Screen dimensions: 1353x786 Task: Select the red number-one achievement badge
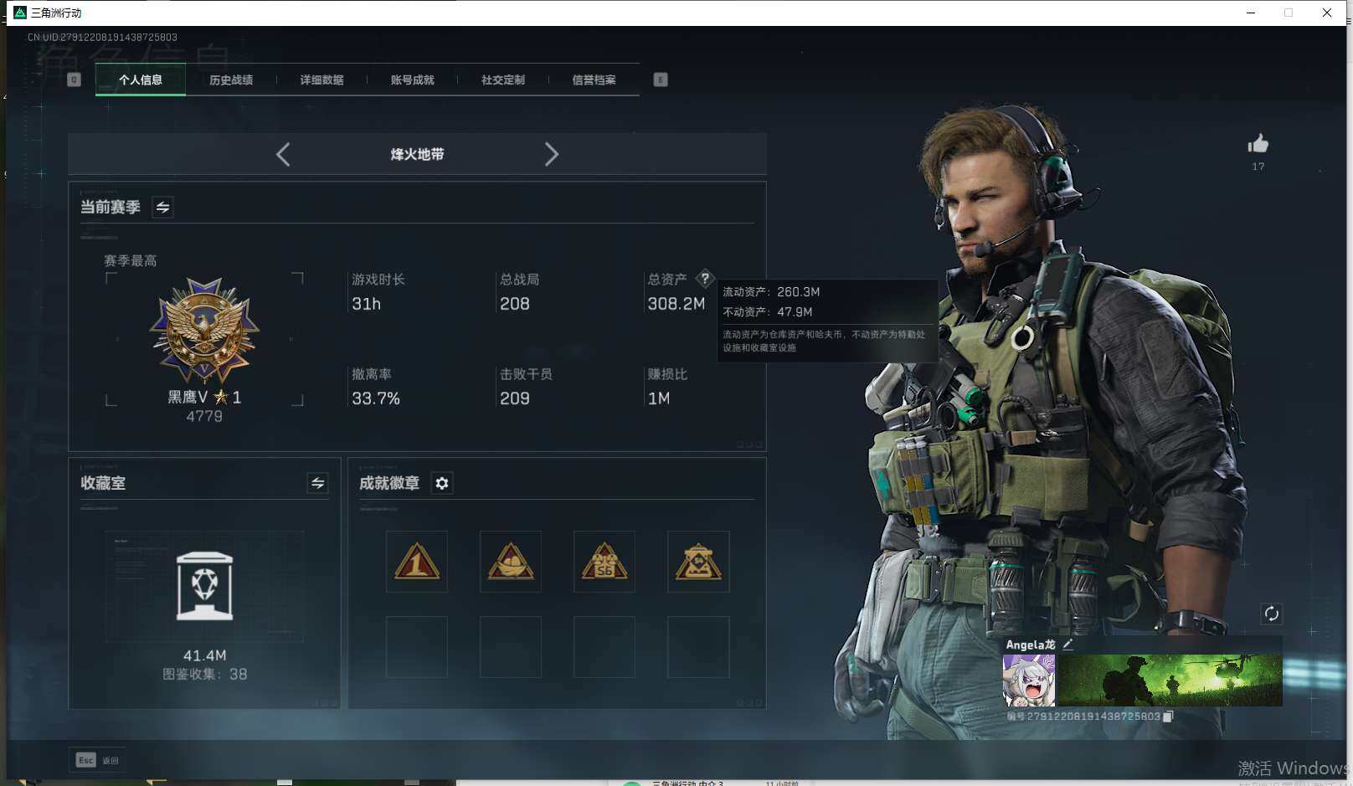pyautogui.click(x=416, y=562)
